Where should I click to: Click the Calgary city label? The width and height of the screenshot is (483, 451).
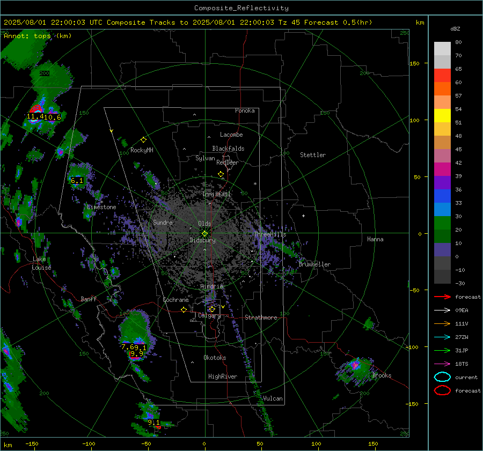pos(209,315)
